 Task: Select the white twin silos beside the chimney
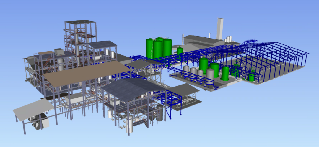click(x=229, y=39)
